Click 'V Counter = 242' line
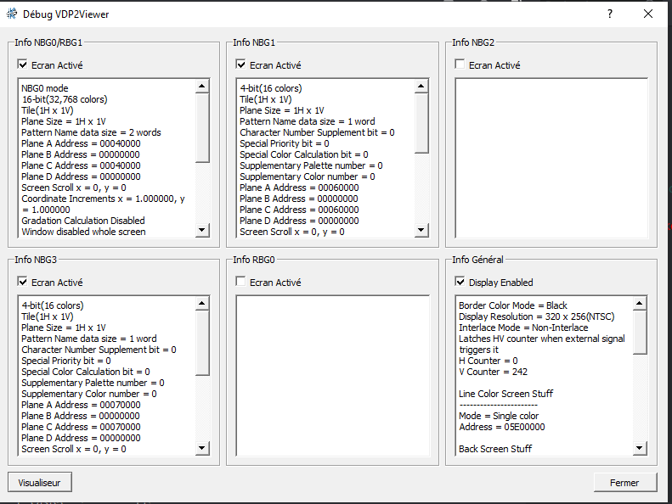 click(493, 372)
